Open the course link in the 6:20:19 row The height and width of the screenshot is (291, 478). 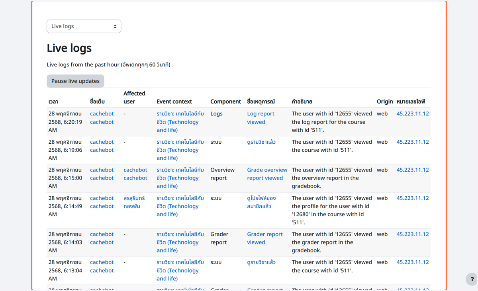click(180, 122)
